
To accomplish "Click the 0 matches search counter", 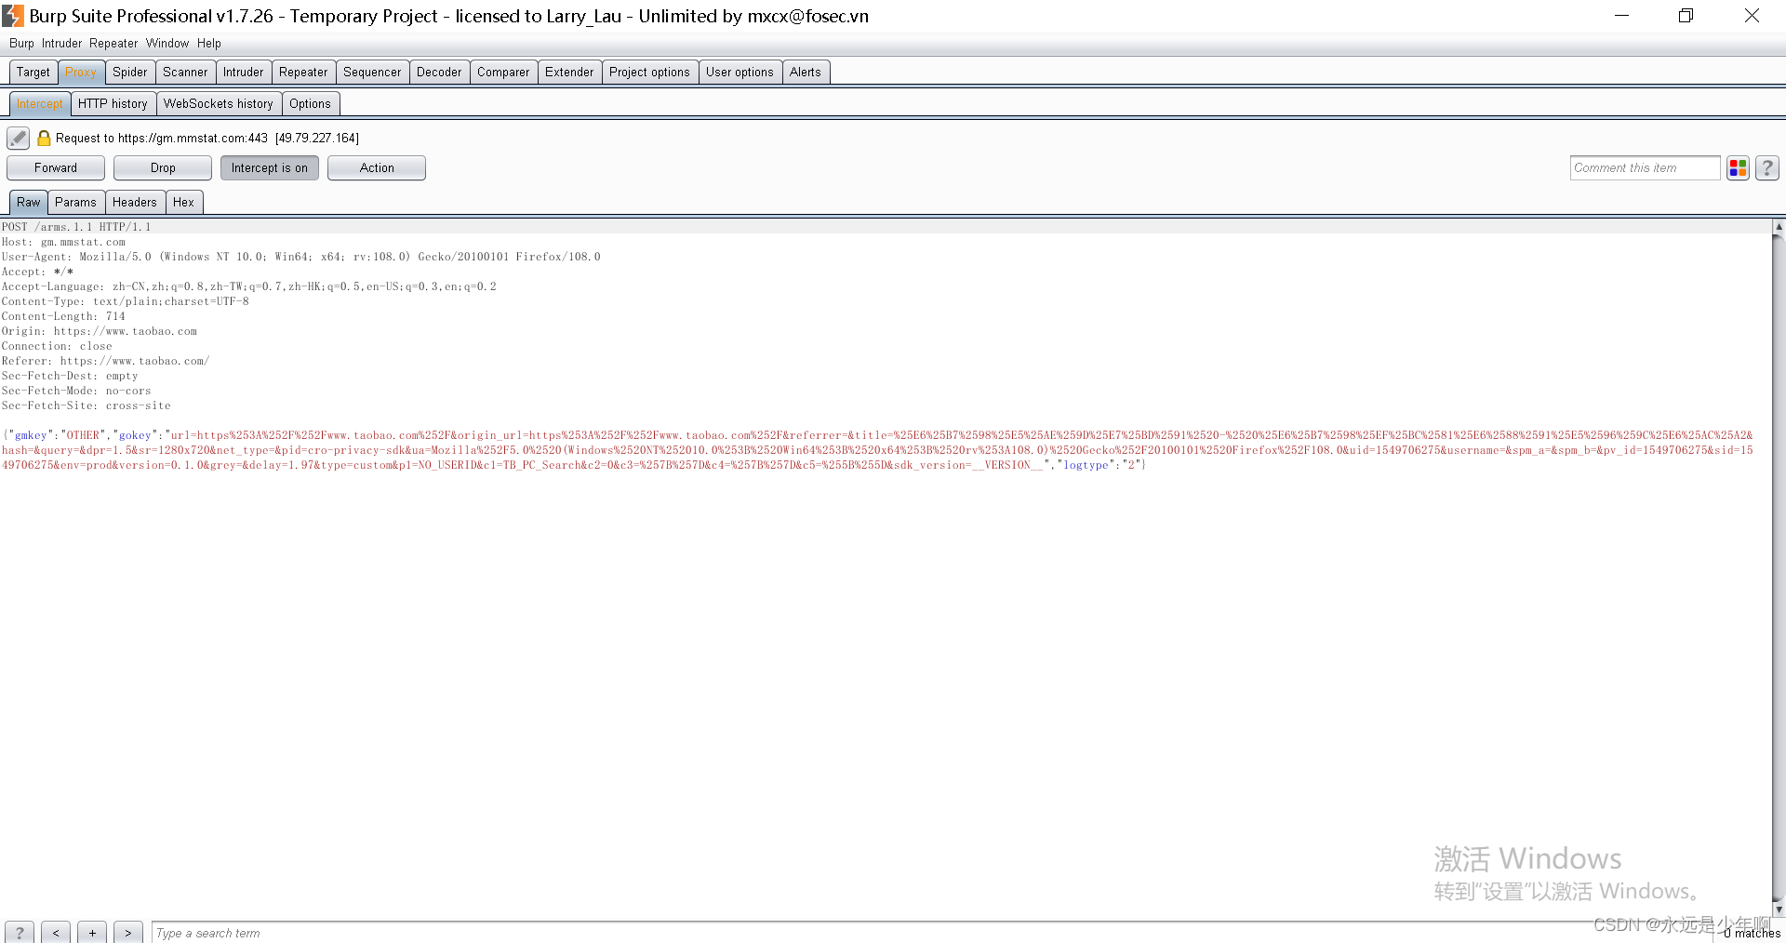I will click(x=1752, y=933).
